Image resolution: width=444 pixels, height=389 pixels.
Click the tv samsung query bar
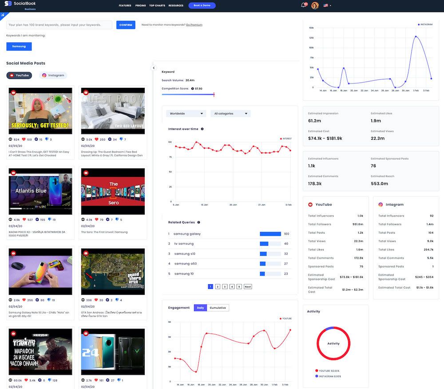(x=270, y=244)
